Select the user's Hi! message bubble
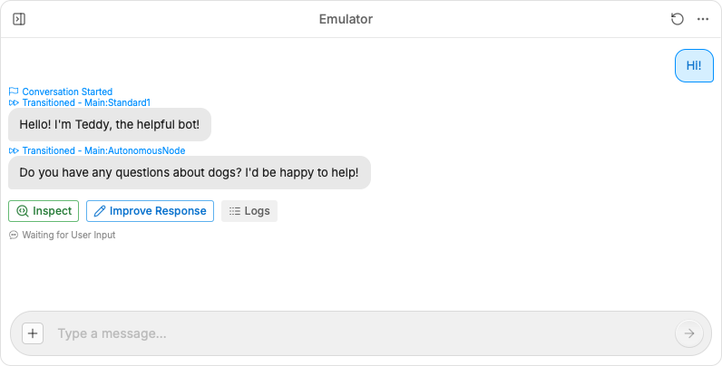Screen dimensions: 722x366 tap(694, 66)
